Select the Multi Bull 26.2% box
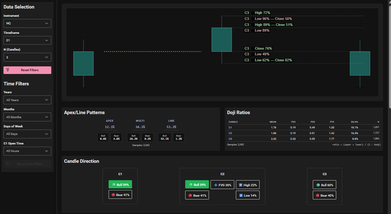391x214 pixels. coord(133,137)
